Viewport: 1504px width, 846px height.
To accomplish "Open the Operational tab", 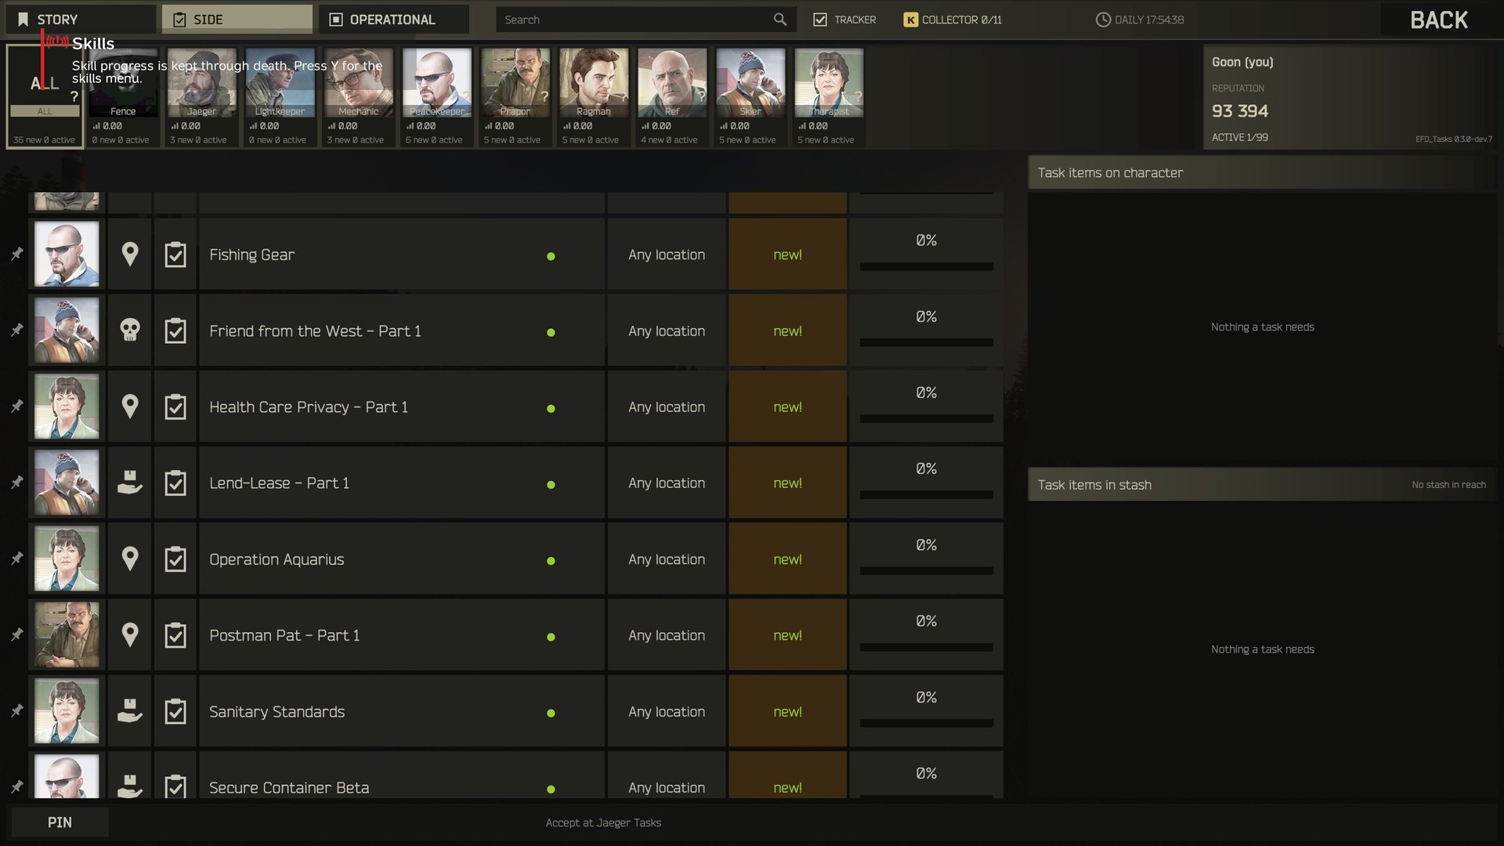I will tap(394, 19).
